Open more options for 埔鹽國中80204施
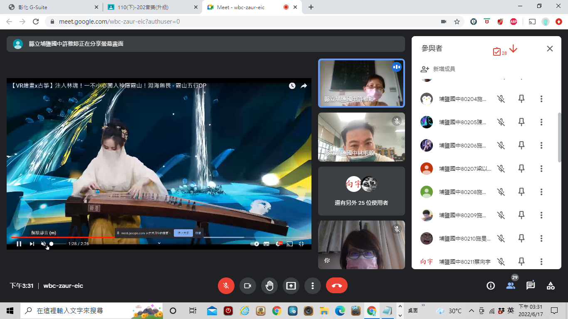Image resolution: width=568 pixels, height=319 pixels. click(541, 99)
